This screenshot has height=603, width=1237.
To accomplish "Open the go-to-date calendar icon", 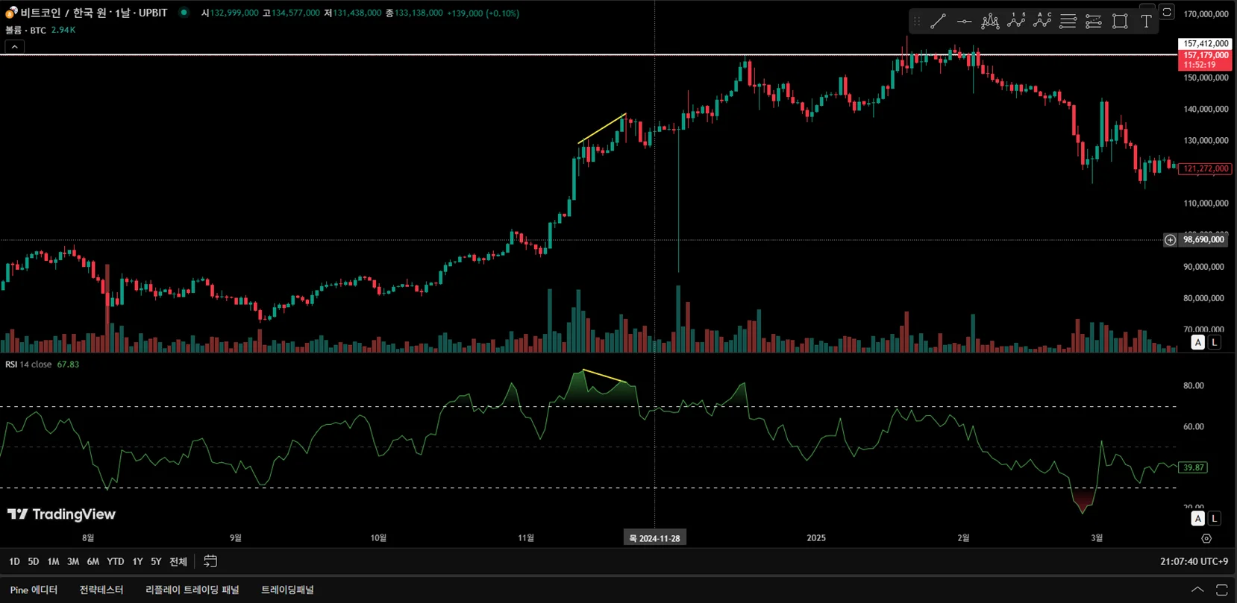I will point(210,561).
